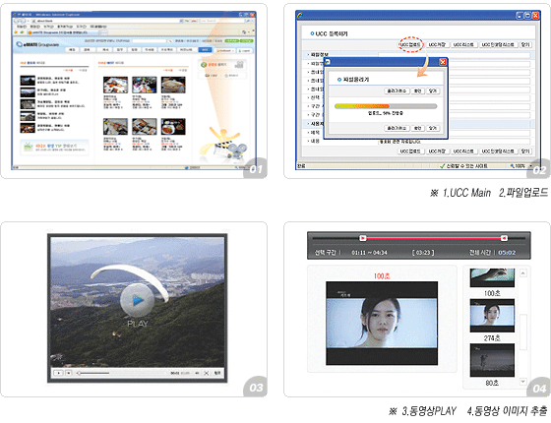Viewport: 551px width, 423px height.
Task: Click the volume icon in the video player bar
Action: pyautogui.click(x=197, y=373)
